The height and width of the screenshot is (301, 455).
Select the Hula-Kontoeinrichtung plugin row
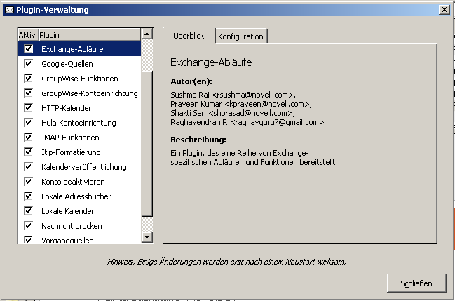click(x=79, y=123)
